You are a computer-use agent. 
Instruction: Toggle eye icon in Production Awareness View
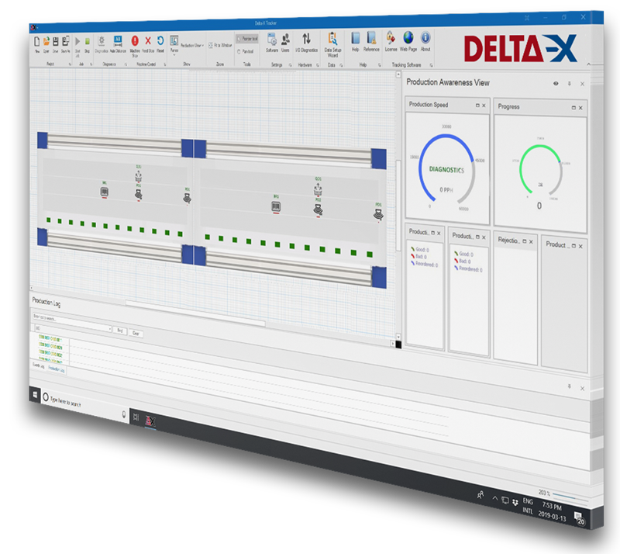556,84
